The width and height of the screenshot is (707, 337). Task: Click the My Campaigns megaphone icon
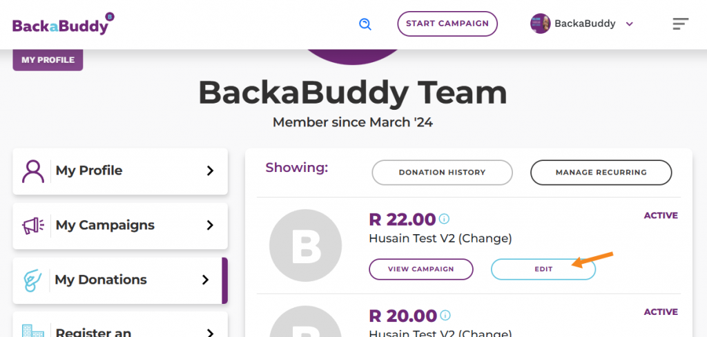tap(33, 226)
